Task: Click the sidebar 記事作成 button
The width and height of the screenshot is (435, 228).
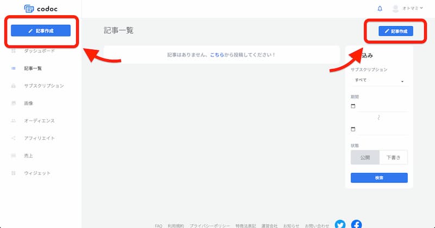Action: [x=41, y=30]
